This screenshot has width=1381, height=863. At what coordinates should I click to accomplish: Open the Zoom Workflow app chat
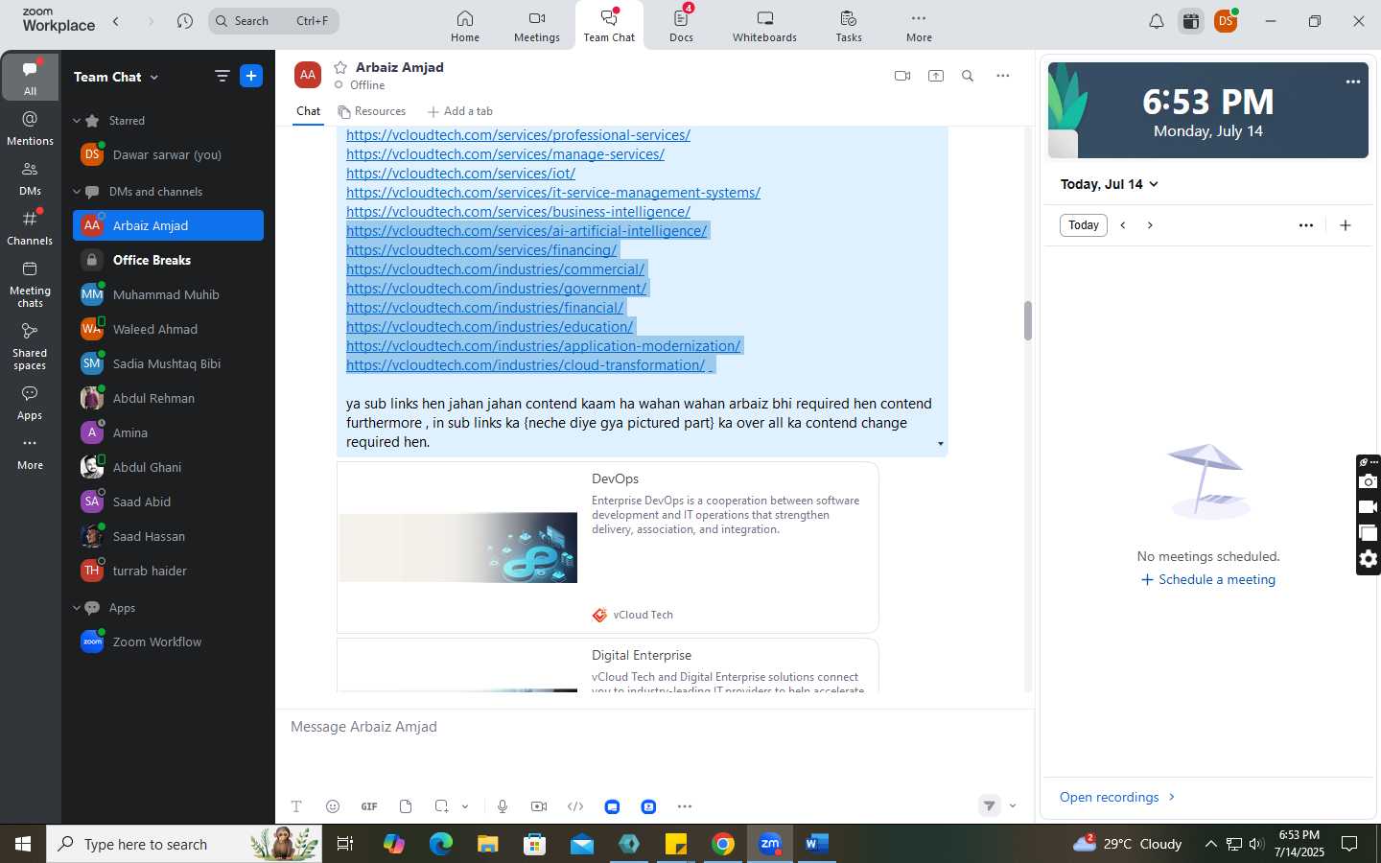click(168, 641)
